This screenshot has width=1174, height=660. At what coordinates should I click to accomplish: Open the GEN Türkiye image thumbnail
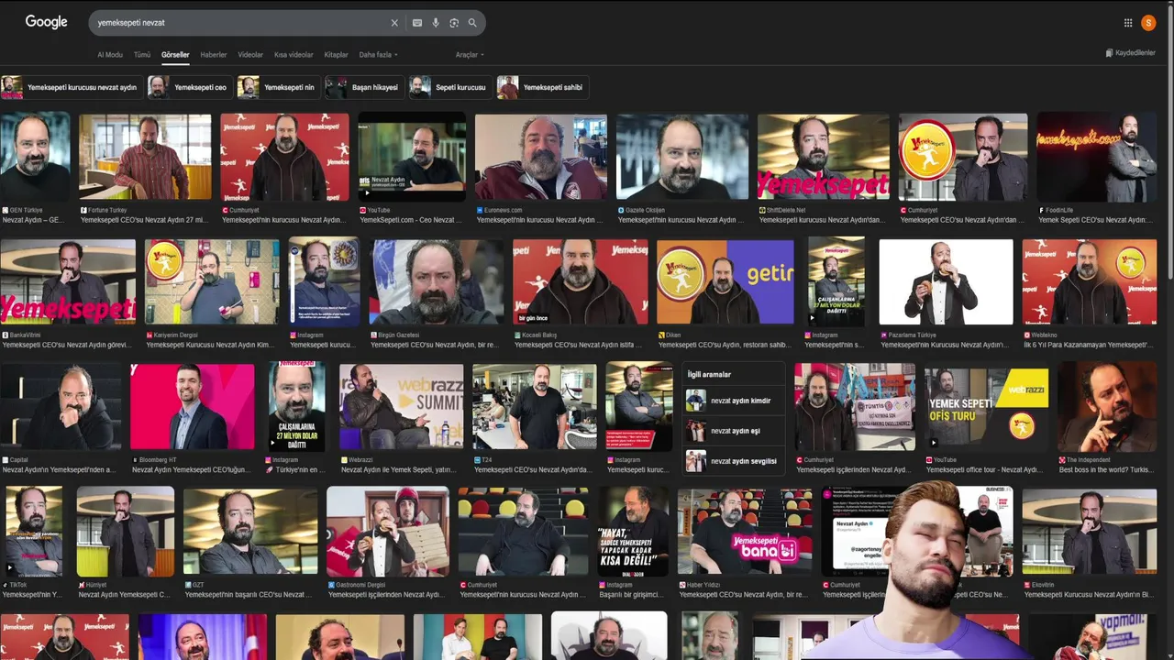[36, 156]
